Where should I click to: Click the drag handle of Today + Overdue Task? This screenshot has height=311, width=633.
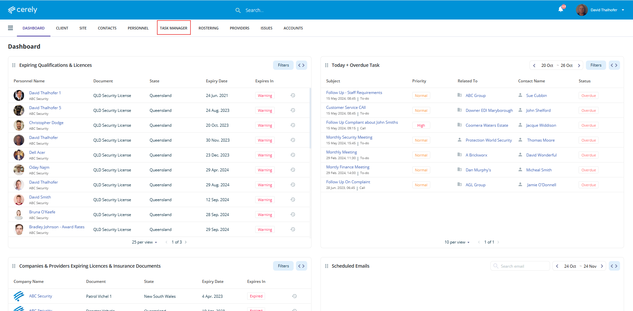[326, 65]
